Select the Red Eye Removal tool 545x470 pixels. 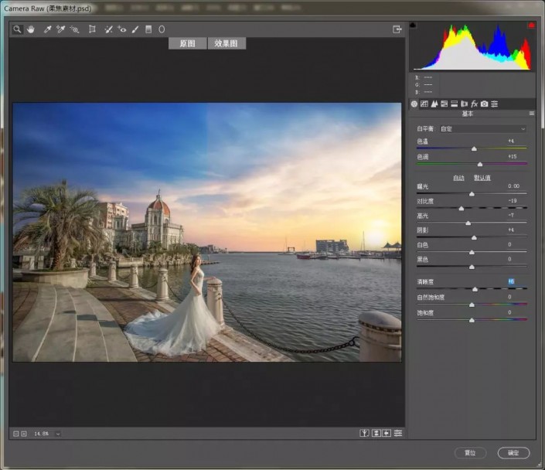point(121,29)
